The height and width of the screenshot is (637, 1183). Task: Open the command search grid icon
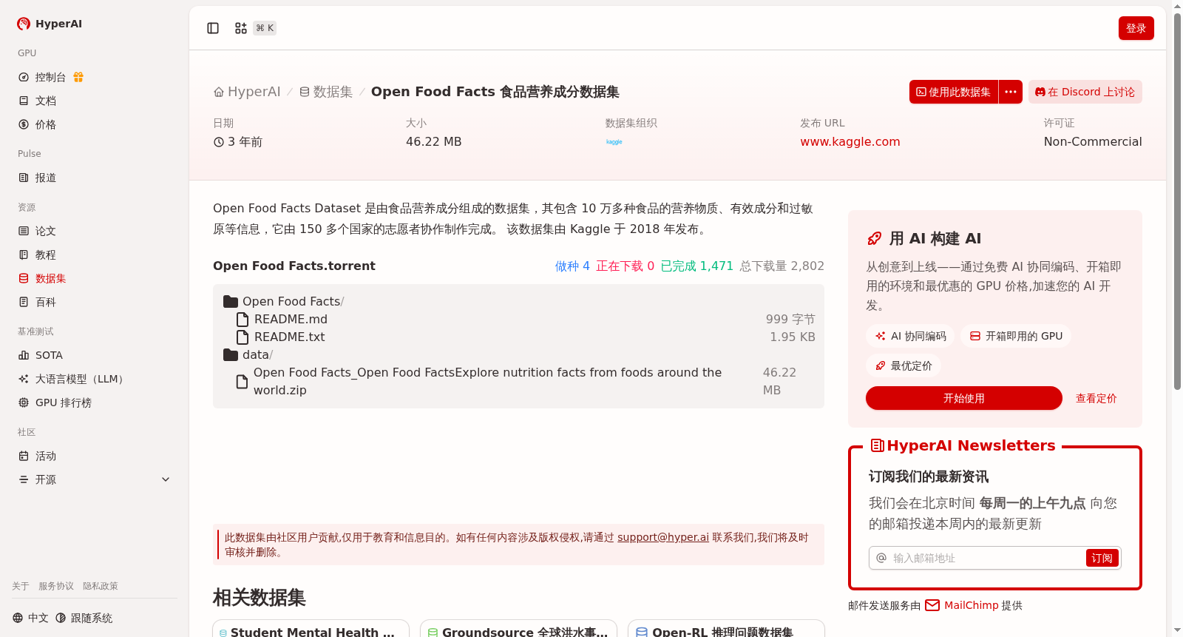(241, 28)
